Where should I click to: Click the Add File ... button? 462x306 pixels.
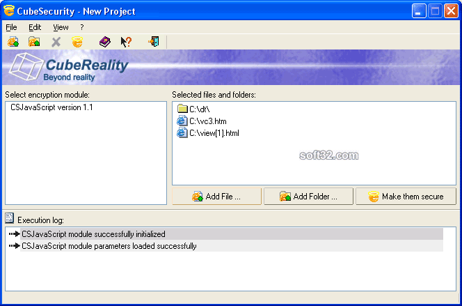[x=216, y=197]
